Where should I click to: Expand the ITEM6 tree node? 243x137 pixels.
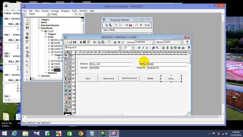[49, 64]
